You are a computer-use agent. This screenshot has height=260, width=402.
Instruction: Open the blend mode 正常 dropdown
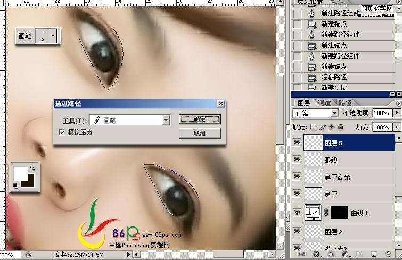tap(334, 113)
